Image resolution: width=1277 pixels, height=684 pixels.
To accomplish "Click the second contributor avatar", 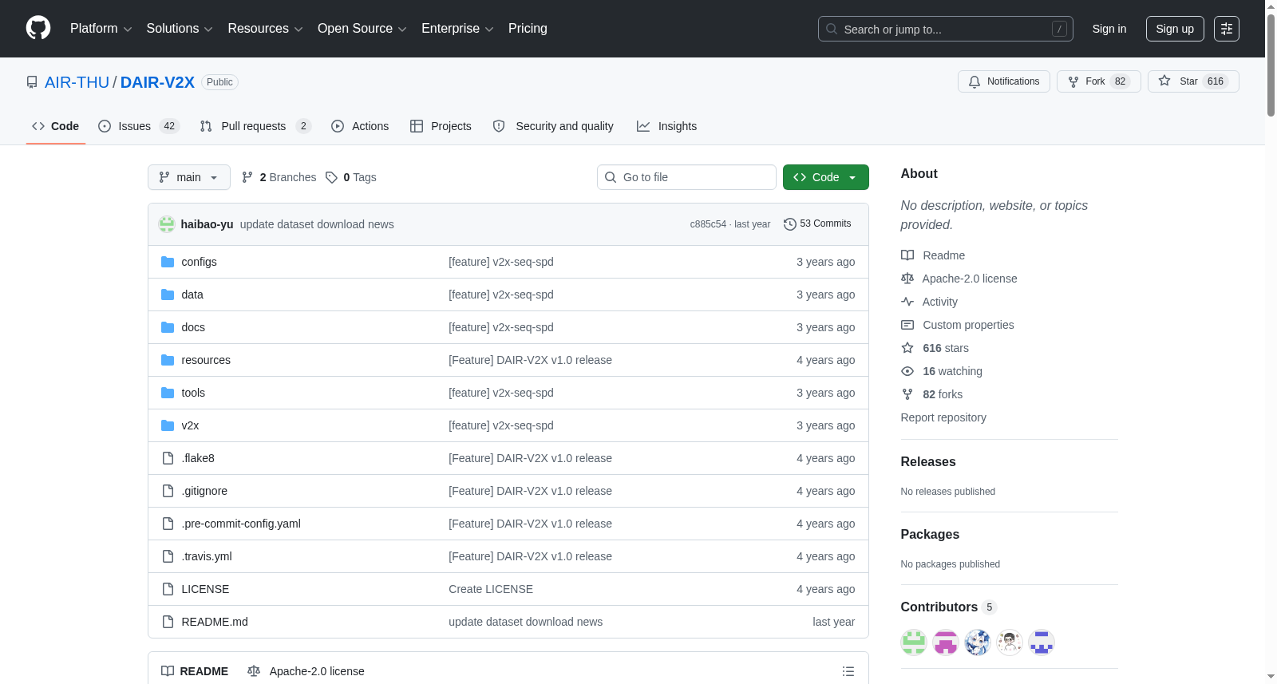I will click(x=946, y=642).
